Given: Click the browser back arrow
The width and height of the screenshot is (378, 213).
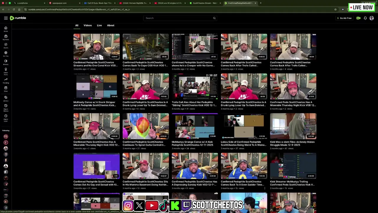Looking at the screenshot, I should coord(3,9).
